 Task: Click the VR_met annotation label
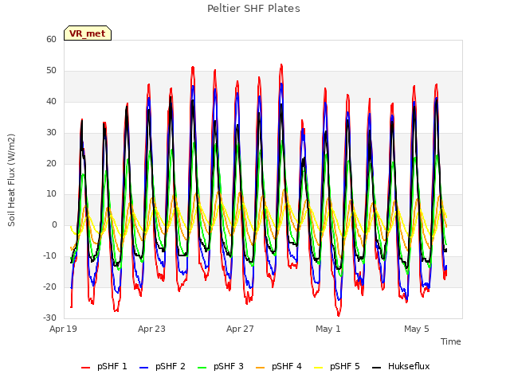click(x=88, y=33)
